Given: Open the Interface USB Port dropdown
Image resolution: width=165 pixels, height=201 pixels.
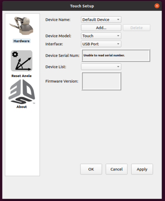Looking at the screenshot, I should [x=101, y=44].
